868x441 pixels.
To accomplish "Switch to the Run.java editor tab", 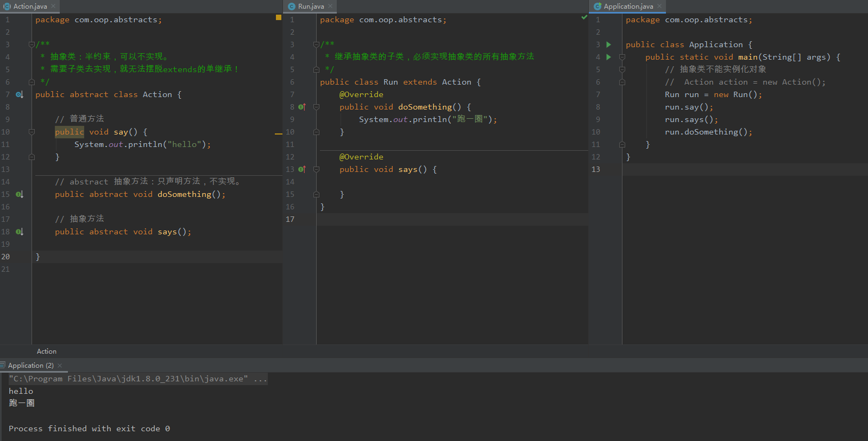I will 311,7.
